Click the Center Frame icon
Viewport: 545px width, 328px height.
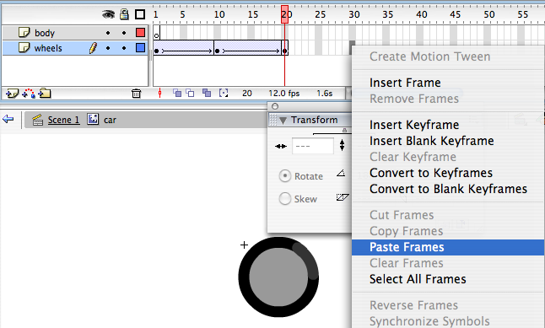[160, 93]
